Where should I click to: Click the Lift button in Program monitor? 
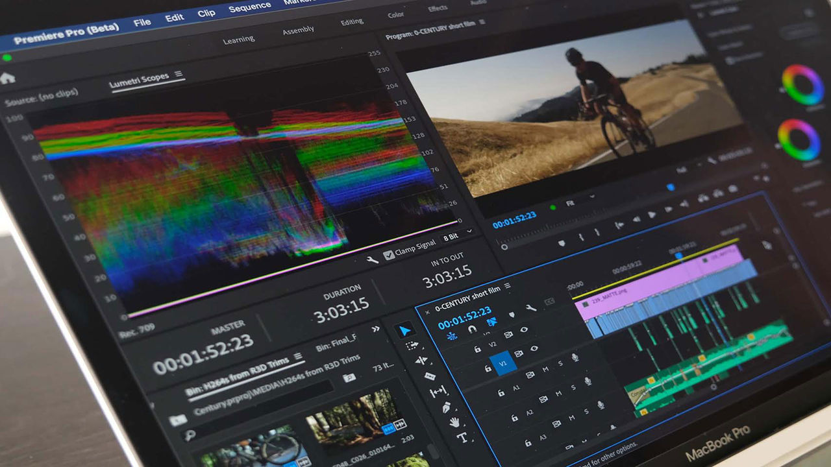point(702,198)
